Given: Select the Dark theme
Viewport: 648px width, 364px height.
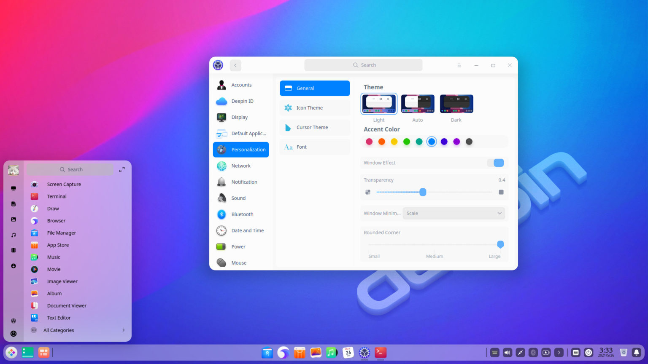Looking at the screenshot, I should click(x=456, y=103).
